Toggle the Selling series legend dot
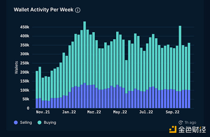This screenshot has height=137, width=210. click(16, 122)
